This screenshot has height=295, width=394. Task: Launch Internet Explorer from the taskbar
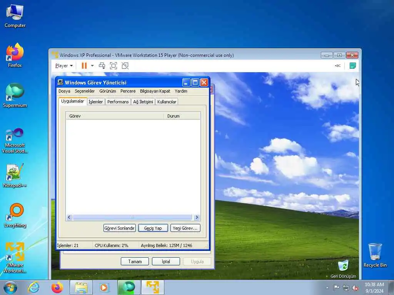coord(33,287)
